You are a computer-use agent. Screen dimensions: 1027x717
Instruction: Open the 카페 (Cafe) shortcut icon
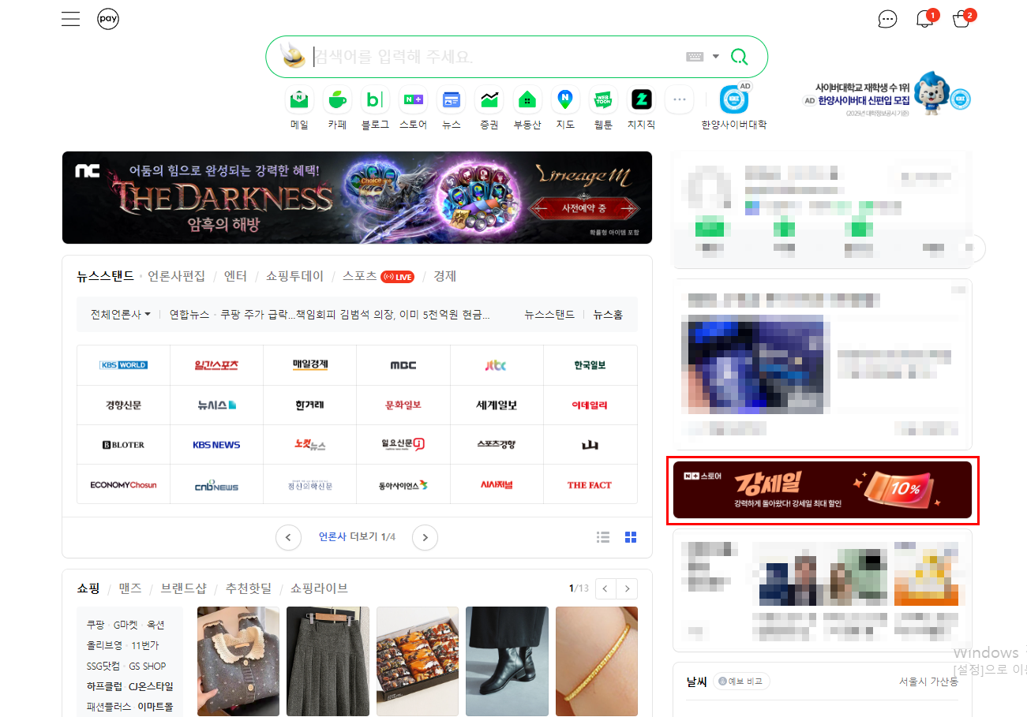point(337,100)
